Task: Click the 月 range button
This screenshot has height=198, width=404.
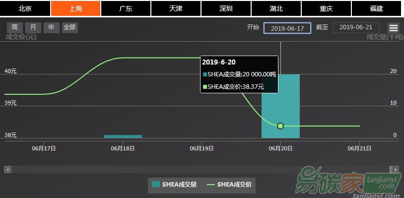Action: coord(33,28)
